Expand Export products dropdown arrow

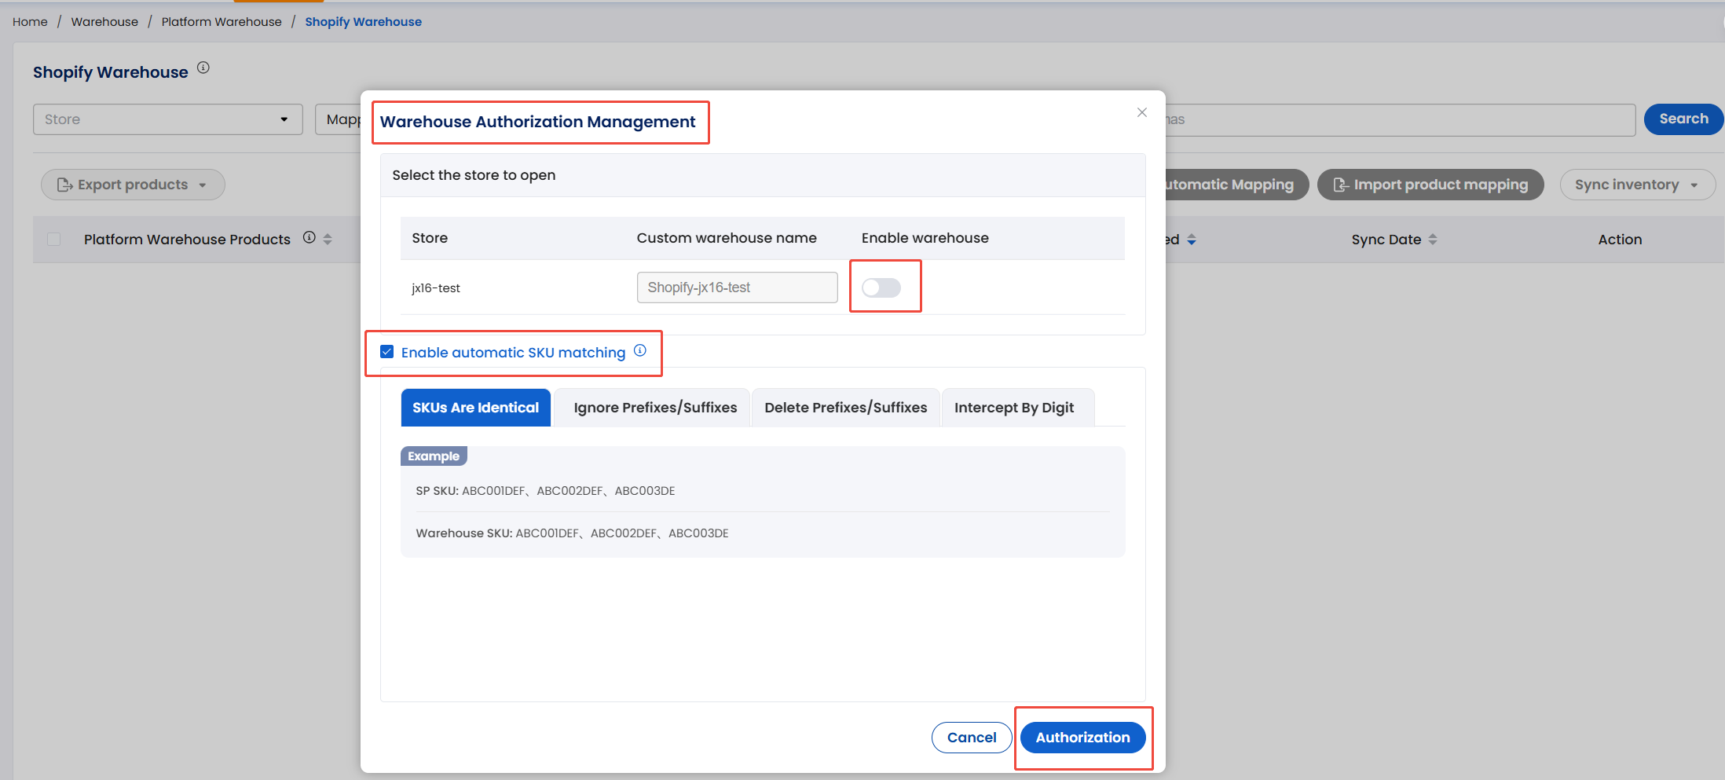(x=203, y=185)
